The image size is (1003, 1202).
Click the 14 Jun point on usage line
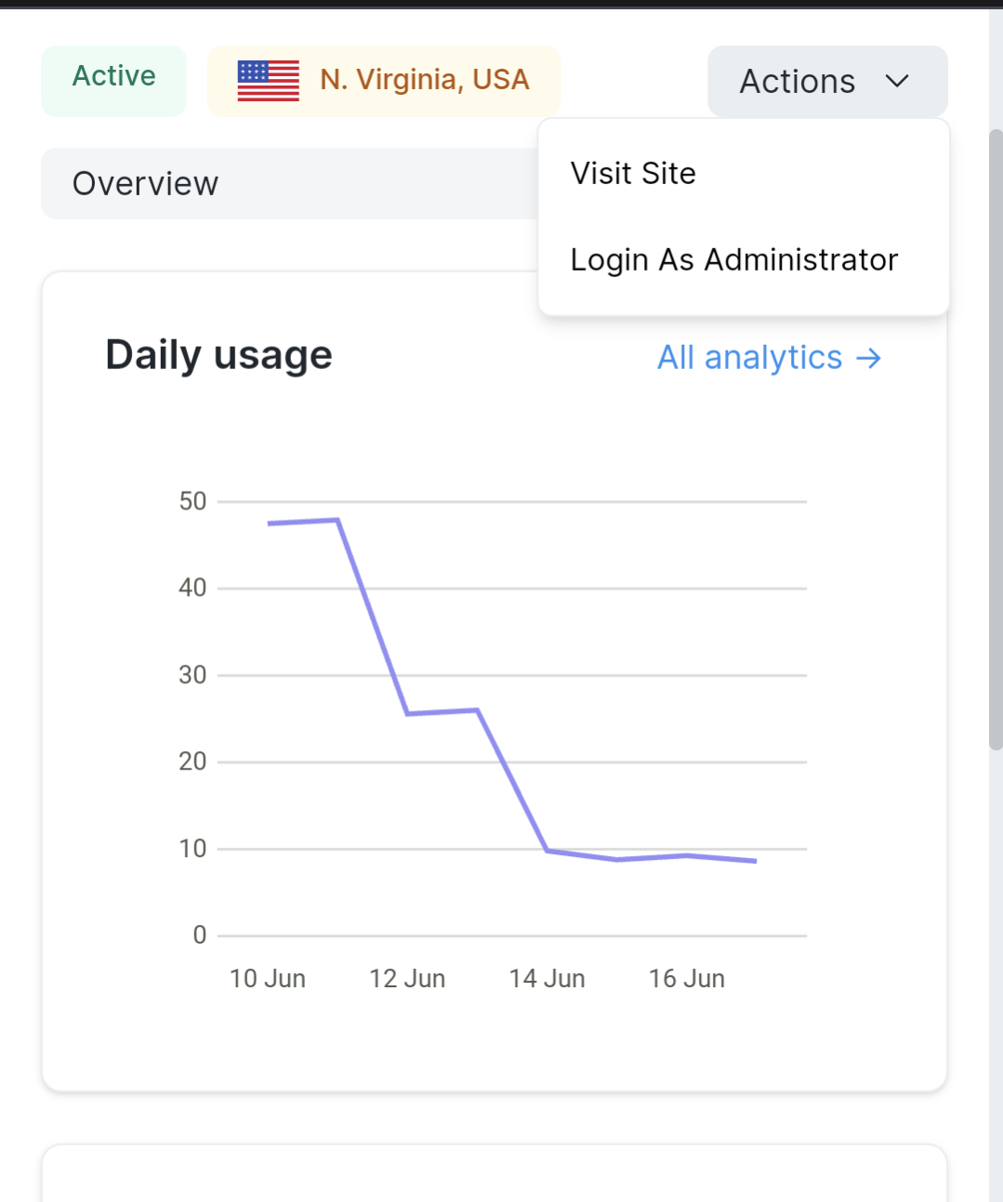[x=548, y=851]
